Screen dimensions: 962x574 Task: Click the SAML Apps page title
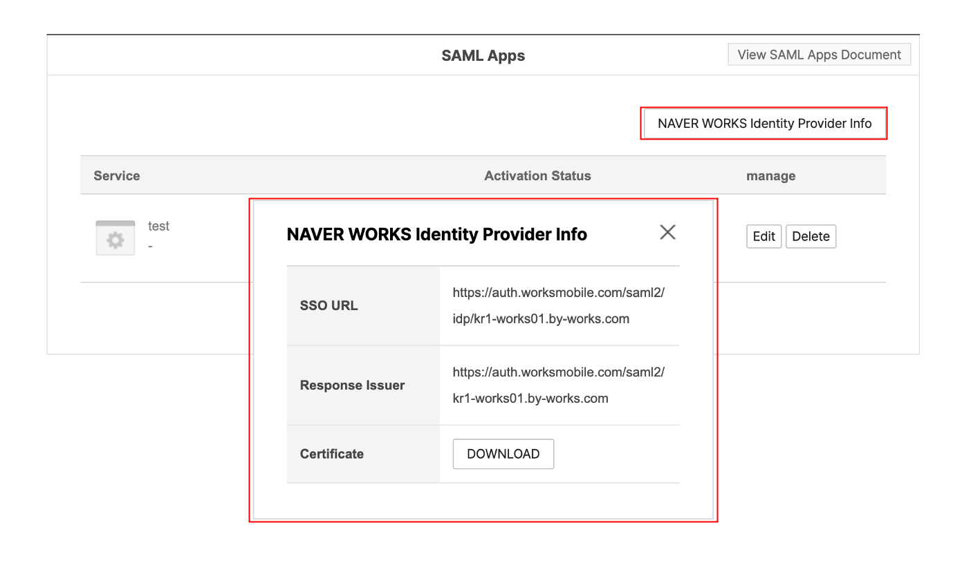point(483,56)
